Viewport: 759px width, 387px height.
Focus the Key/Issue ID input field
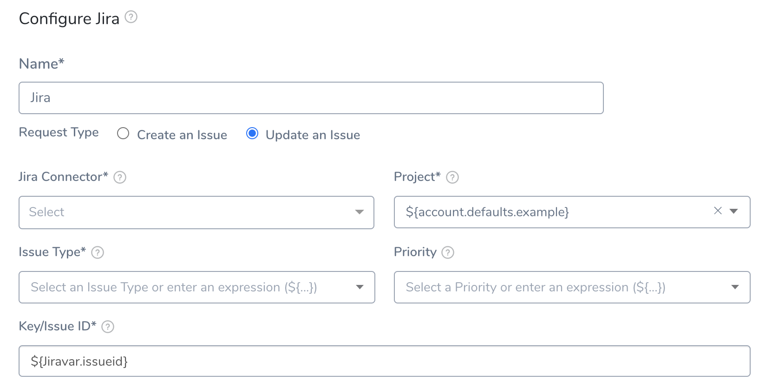[385, 361]
